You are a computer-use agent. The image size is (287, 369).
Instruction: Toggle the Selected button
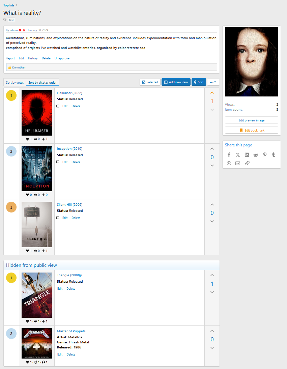pos(150,82)
